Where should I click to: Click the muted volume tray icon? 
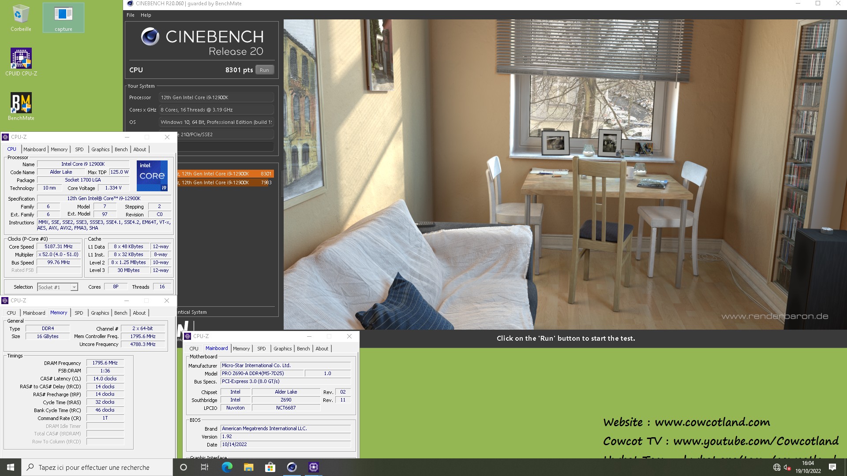[787, 467]
